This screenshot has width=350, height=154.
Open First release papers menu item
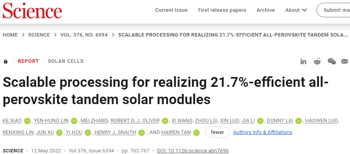point(222,10)
